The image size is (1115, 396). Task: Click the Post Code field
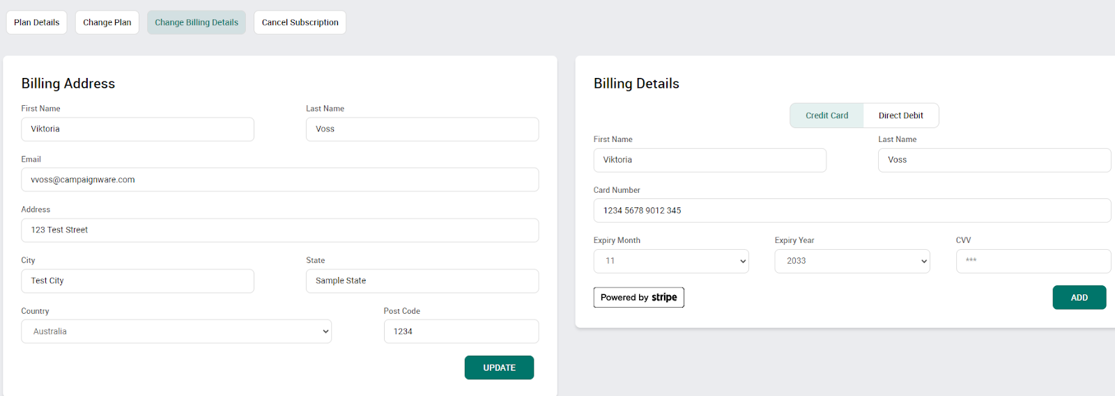tap(461, 331)
